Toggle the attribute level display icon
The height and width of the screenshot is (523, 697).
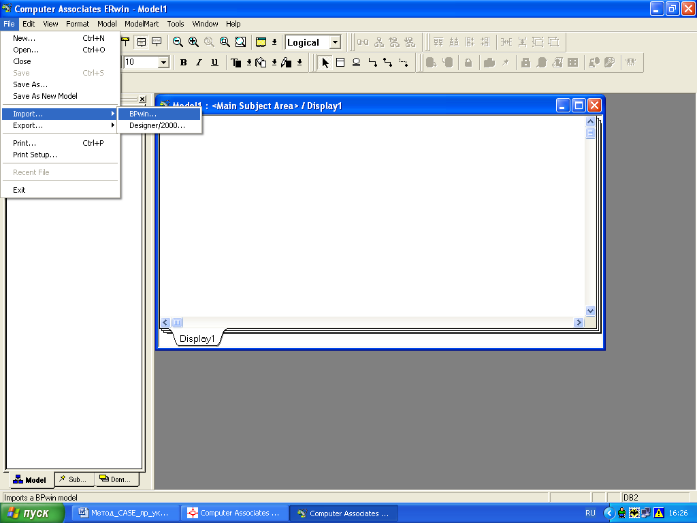click(x=142, y=42)
